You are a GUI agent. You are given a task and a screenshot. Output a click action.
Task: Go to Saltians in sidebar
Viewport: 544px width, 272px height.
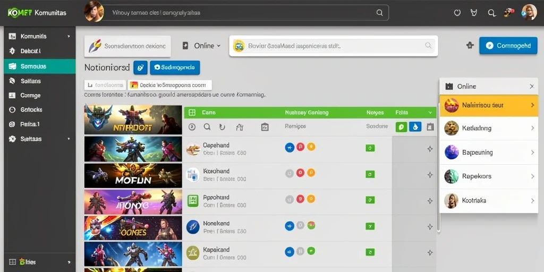point(39,81)
